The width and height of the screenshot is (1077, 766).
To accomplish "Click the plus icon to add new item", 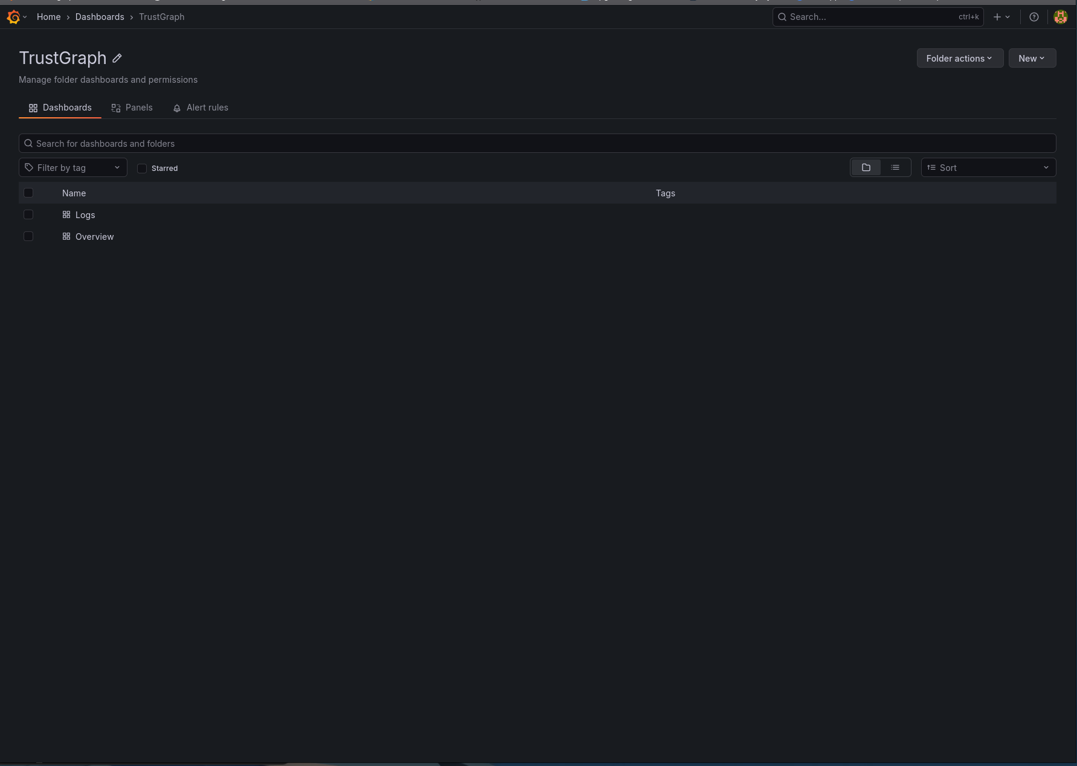I will [997, 17].
